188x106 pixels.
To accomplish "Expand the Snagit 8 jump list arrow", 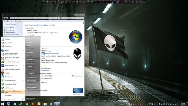I will click(x=24, y=50).
